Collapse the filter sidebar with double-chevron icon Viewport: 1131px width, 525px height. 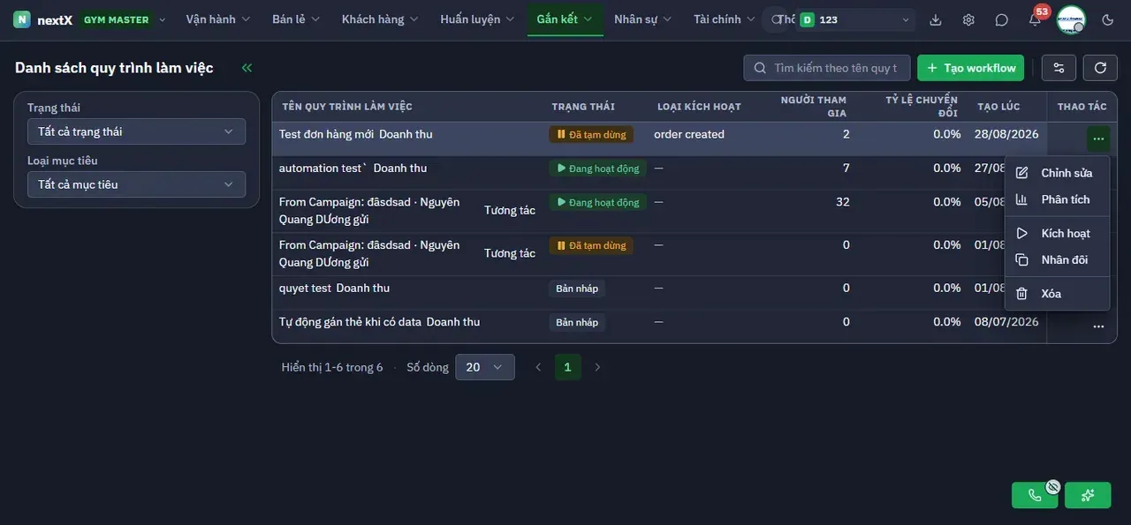click(x=247, y=68)
